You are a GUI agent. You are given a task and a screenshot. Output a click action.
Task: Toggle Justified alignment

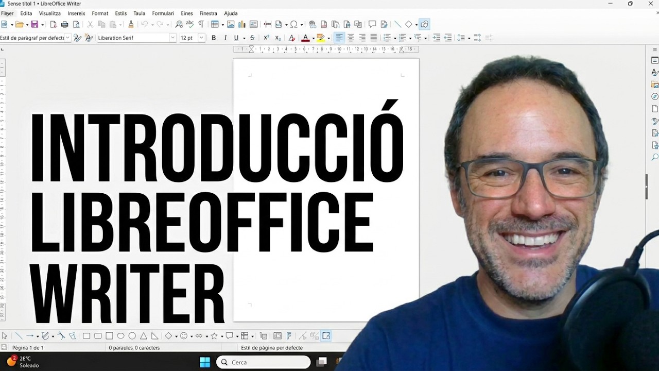[x=373, y=38]
